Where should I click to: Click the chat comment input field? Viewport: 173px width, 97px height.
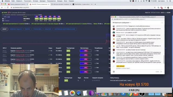[x=139, y=68]
